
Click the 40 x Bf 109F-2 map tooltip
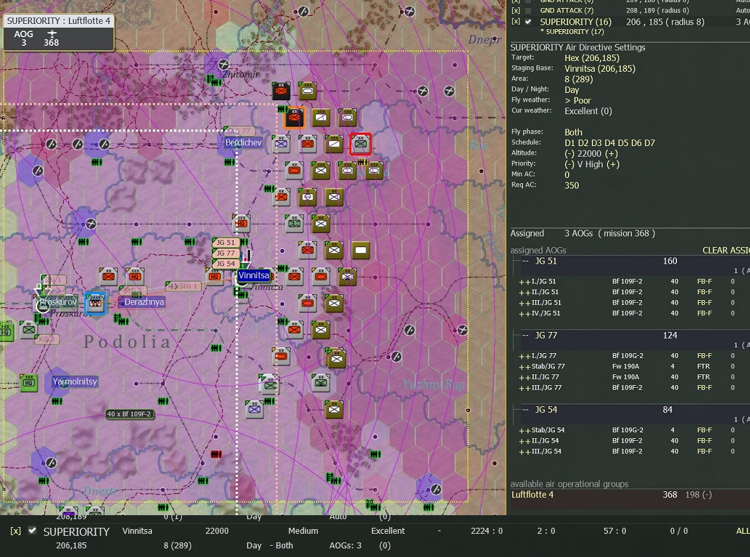129,414
